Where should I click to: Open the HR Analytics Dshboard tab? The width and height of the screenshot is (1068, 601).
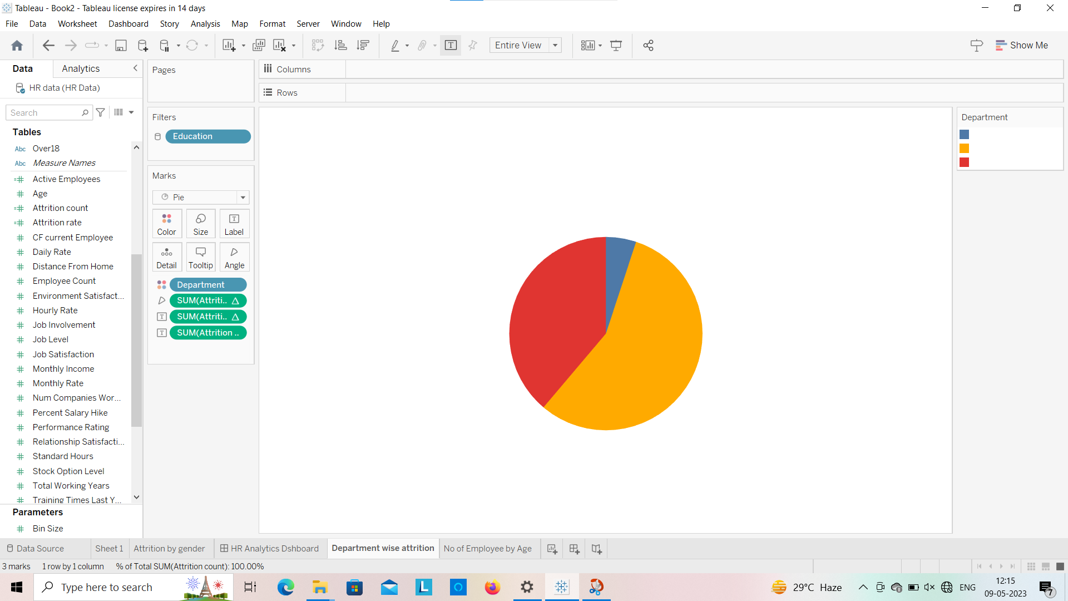[269, 549]
